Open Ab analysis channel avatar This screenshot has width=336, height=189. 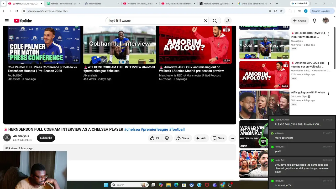click(7, 138)
